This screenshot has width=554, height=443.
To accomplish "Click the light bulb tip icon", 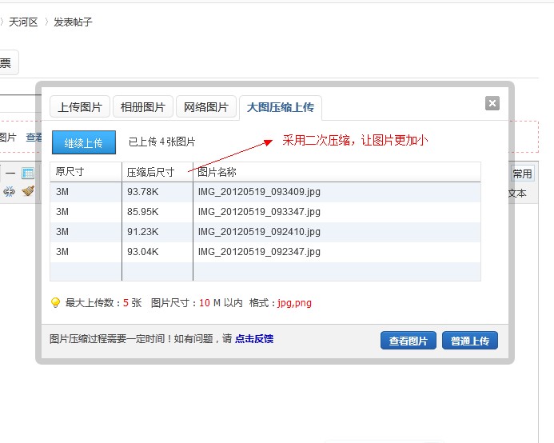I will [x=55, y=302].
